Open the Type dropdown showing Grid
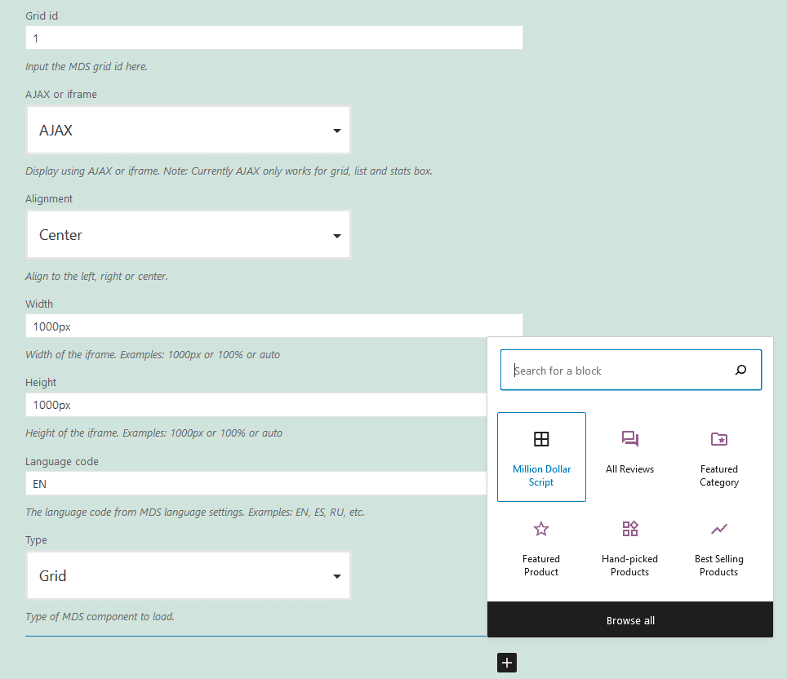Viewport: 787px width, 679px height. pyautogui.click(x=189, y=576)
